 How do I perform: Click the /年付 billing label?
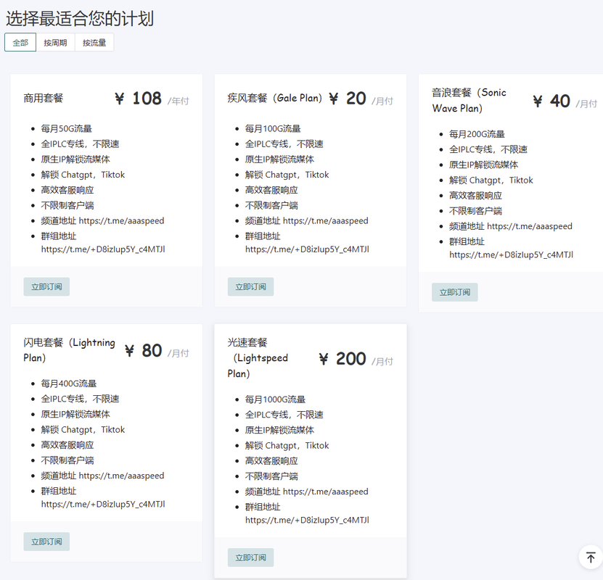coord(179,101)
